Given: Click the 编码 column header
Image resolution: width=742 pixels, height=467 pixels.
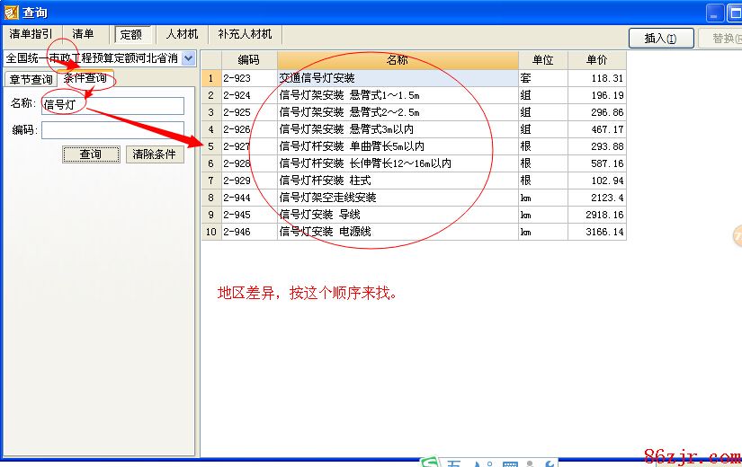Looking at the screenshot, I should [248, 60].
